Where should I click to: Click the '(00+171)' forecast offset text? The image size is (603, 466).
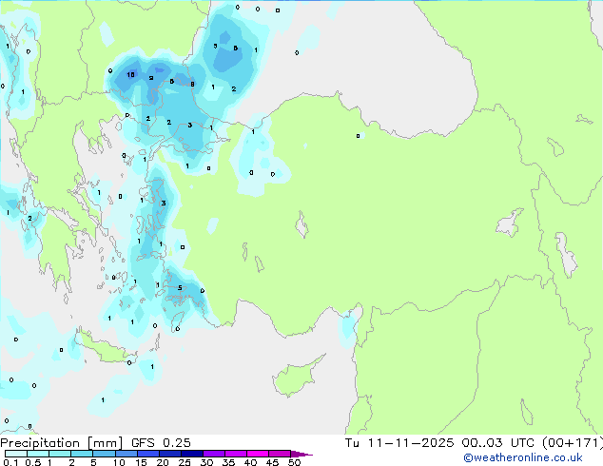click(x=573, y=443)
